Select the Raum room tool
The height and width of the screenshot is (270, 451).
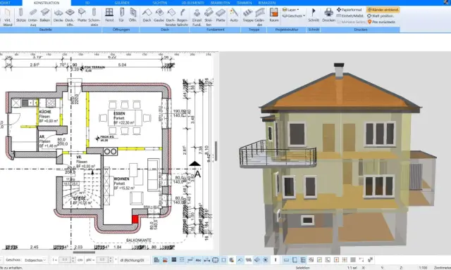point(274,15)
